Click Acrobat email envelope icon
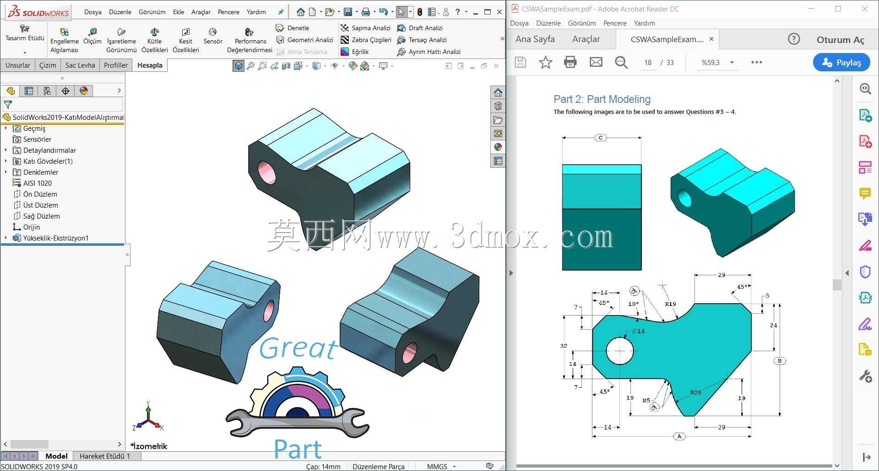This screenshot has width=879, height=471. click(x=596, y=62)
